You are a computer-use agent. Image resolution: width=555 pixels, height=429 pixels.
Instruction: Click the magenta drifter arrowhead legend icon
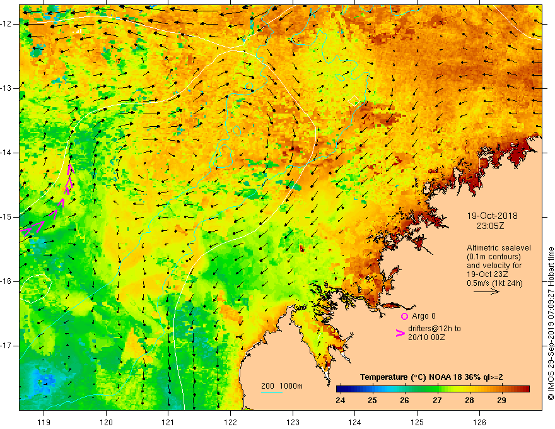pyautogui.click(x=400, y=333)
